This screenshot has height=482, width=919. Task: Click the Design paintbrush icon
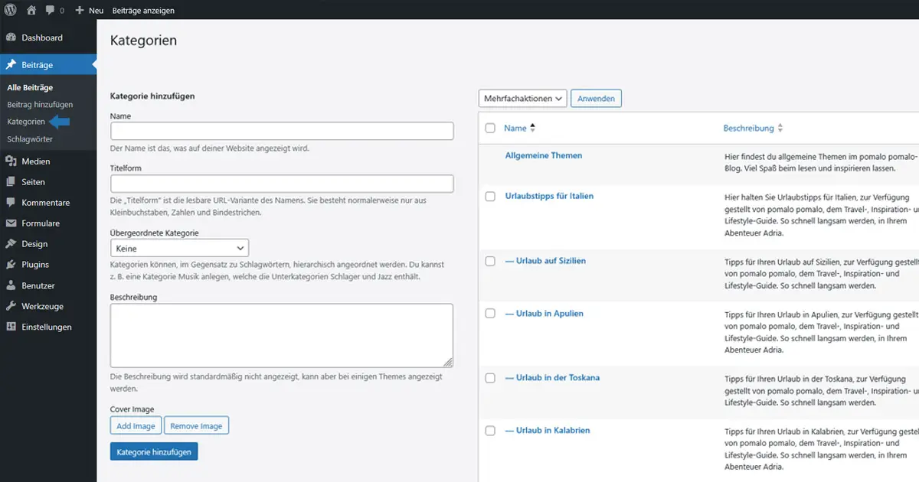pyautogui.click(x=11, y=244)
